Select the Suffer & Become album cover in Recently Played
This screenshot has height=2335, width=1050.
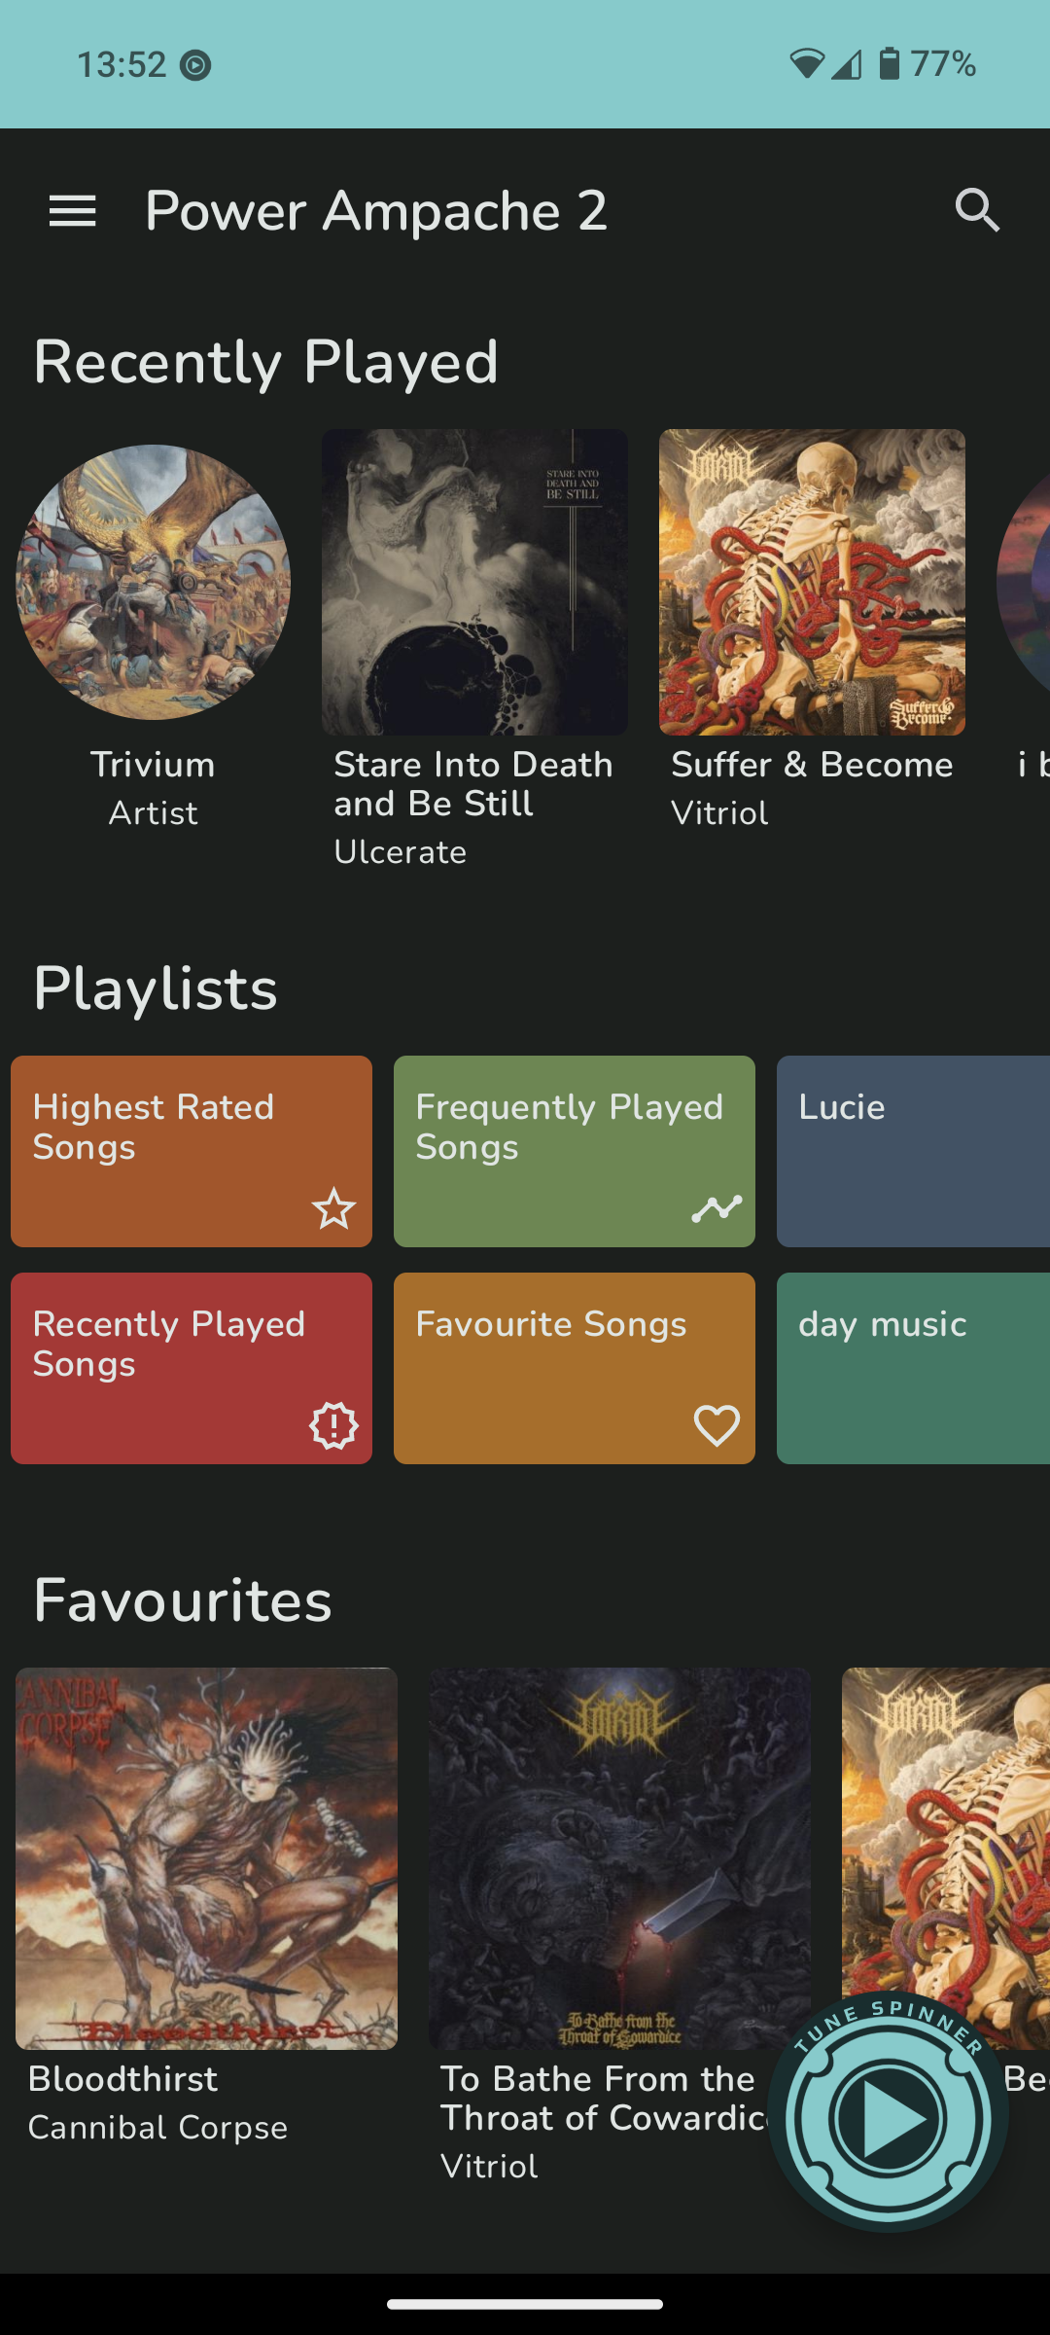812,582
